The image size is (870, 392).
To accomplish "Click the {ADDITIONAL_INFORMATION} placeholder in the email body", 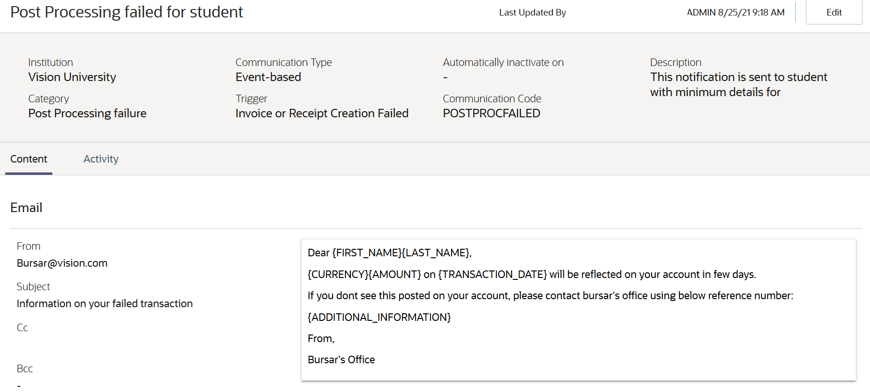I will coord(379,318).
